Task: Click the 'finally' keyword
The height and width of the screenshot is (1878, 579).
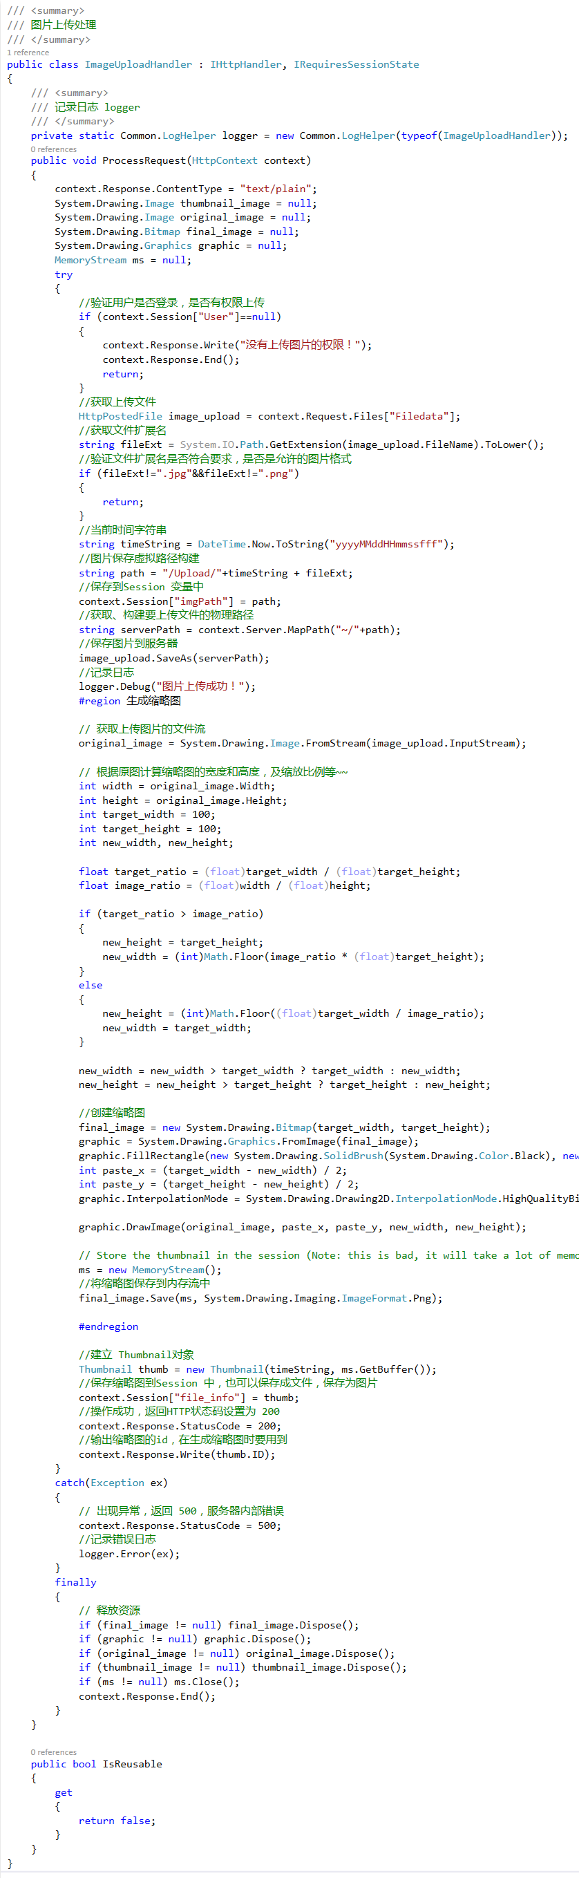Action: coord(75,1582)
